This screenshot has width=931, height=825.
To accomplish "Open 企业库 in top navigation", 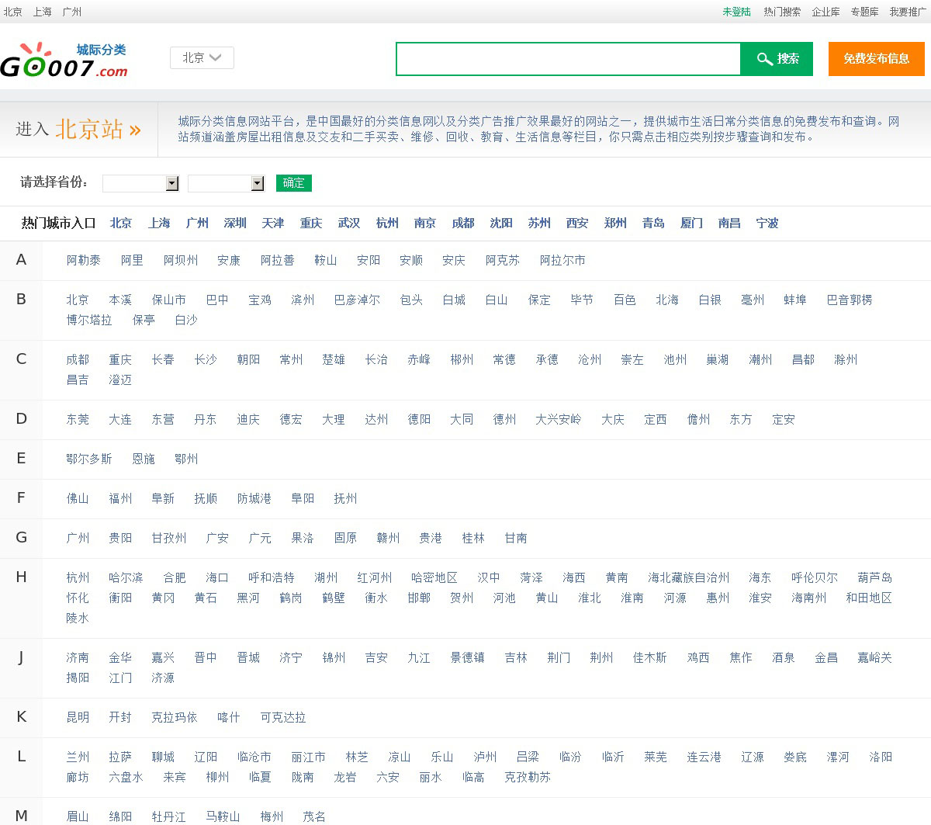I will click(x=825, y=12).
